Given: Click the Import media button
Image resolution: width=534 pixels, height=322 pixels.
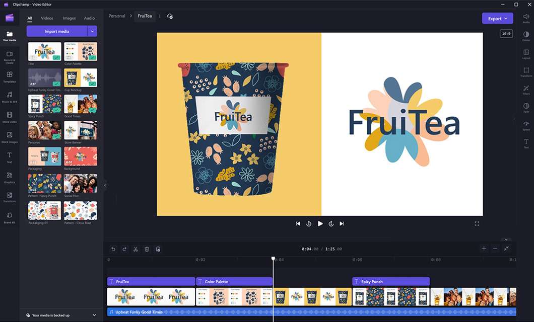Looking at the screenshot, I should pyautogui.click(x=57, y=31).
